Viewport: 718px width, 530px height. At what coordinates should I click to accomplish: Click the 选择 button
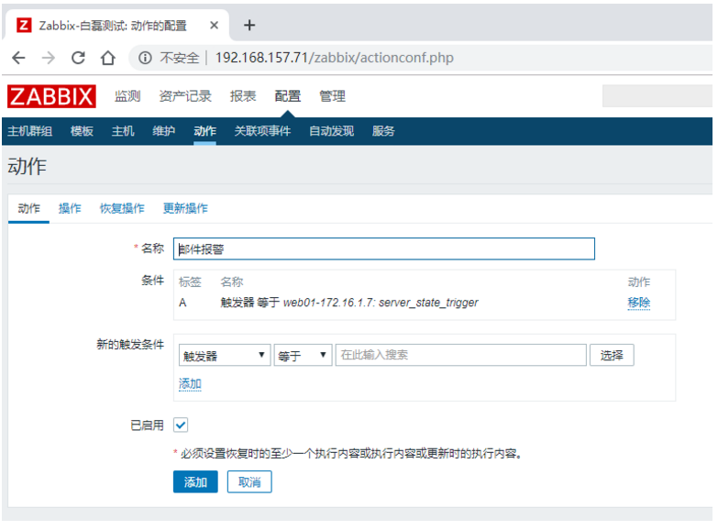pos(612,356)
